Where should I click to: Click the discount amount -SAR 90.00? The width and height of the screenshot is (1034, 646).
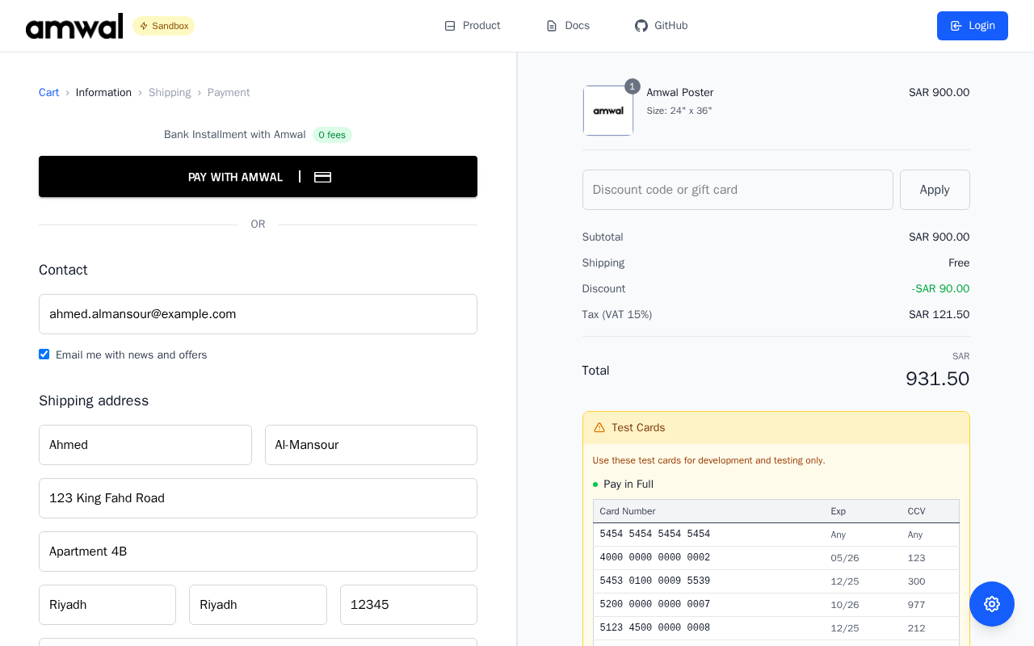940,289
